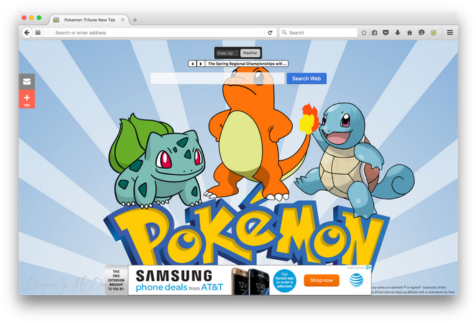Click the magnifier icon in Search field
The width and height of the screenshot is (476, 323).
pyautogui.click(x=284, y=32)
